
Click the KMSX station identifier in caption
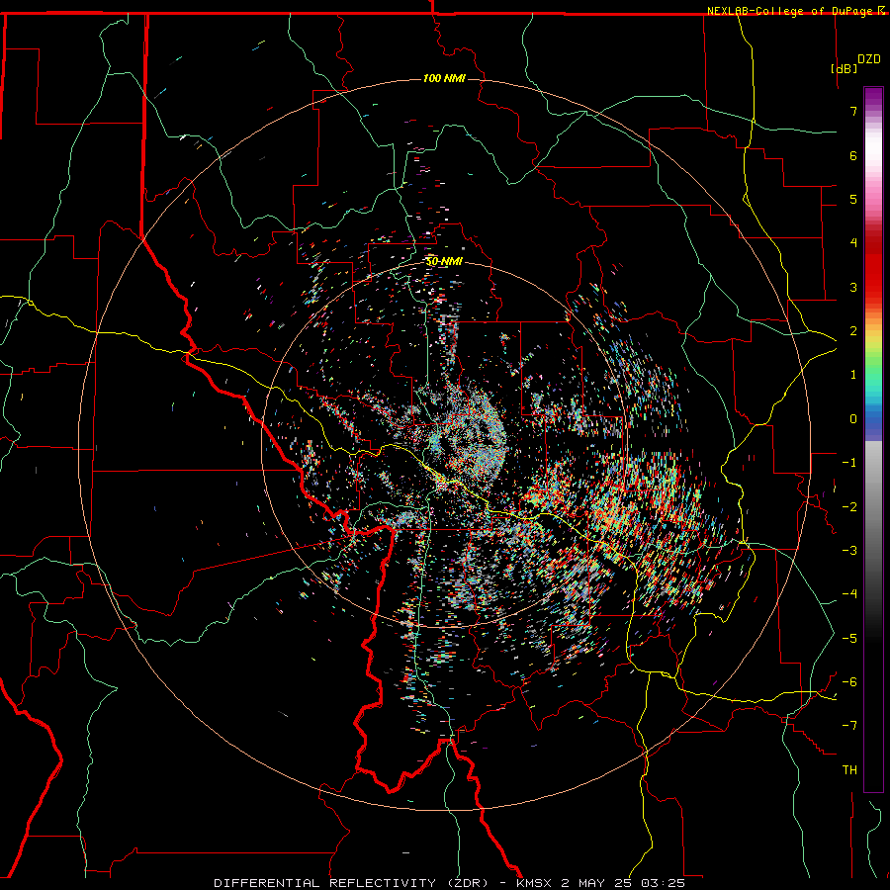534,883
